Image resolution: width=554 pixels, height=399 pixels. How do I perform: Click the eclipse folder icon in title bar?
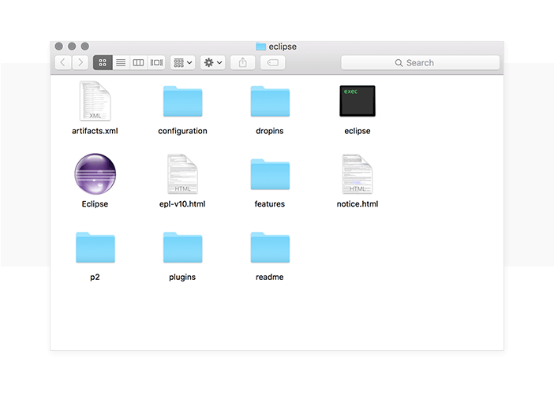[x=260, y=47]
